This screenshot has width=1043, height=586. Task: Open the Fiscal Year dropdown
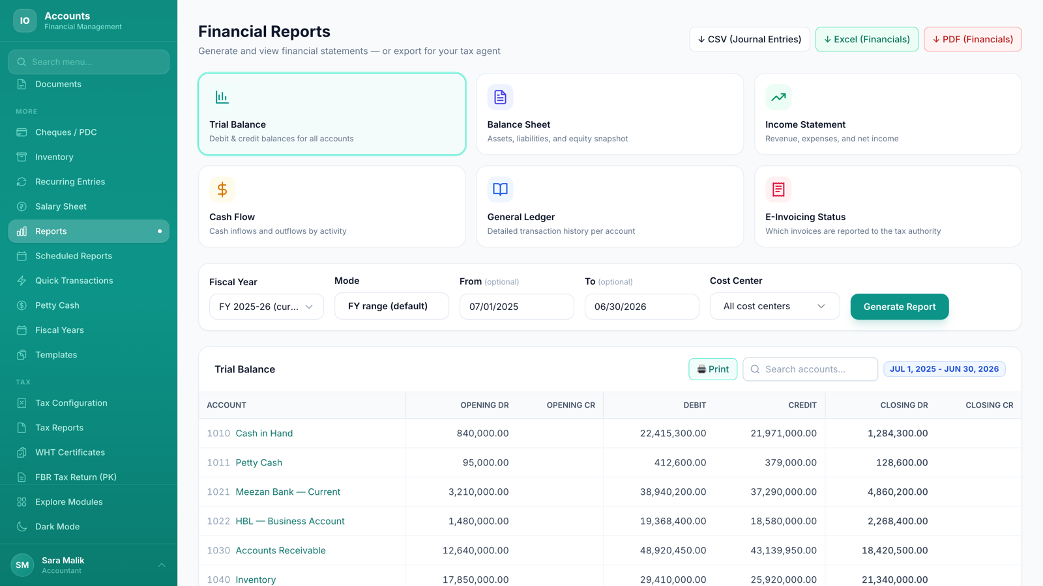pos(267,307)
